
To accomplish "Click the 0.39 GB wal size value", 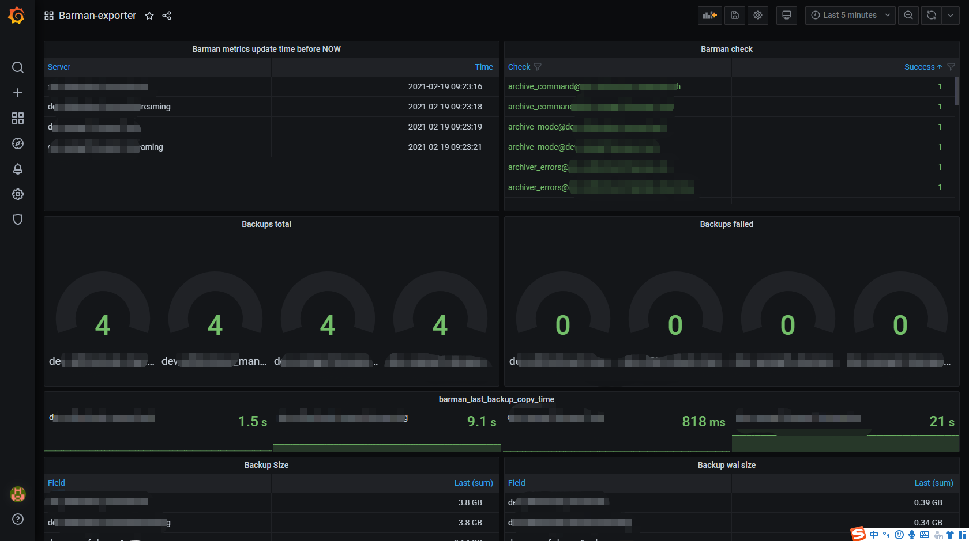I will (x=928, y=502).
